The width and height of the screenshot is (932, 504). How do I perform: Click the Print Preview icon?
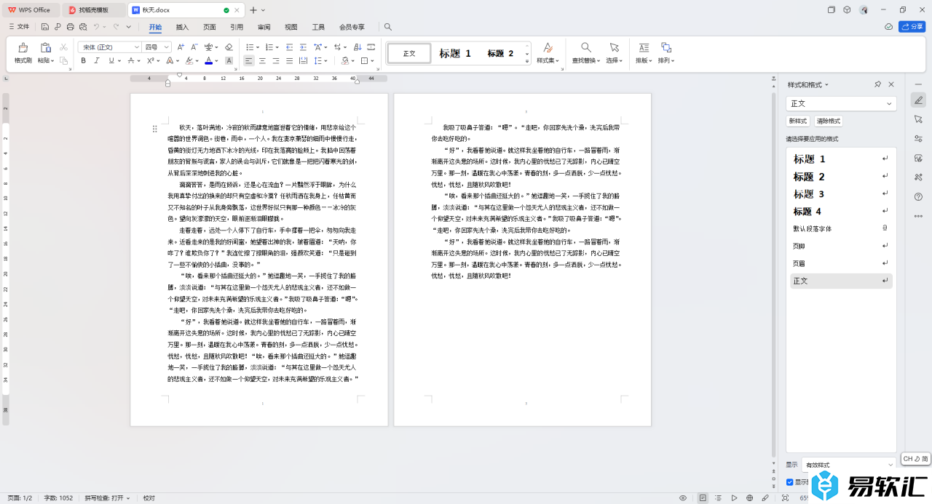click(82, 27)
